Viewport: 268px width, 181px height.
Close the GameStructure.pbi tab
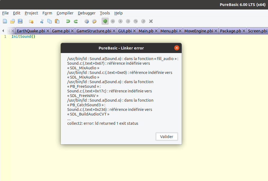(114, 31)
